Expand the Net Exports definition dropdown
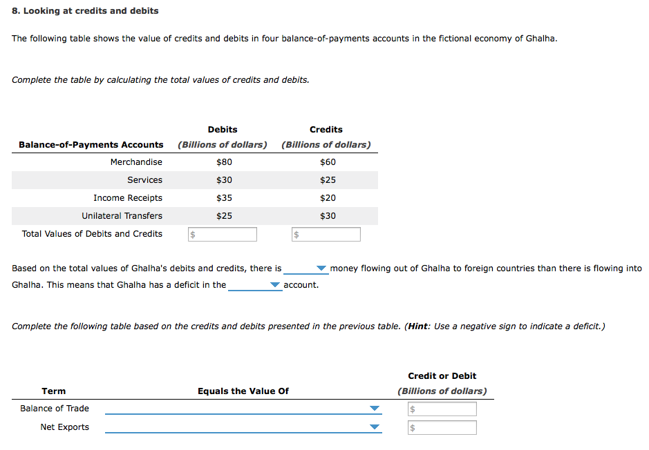Viewport: 649px width, 450px height. (x=243, y=427)
